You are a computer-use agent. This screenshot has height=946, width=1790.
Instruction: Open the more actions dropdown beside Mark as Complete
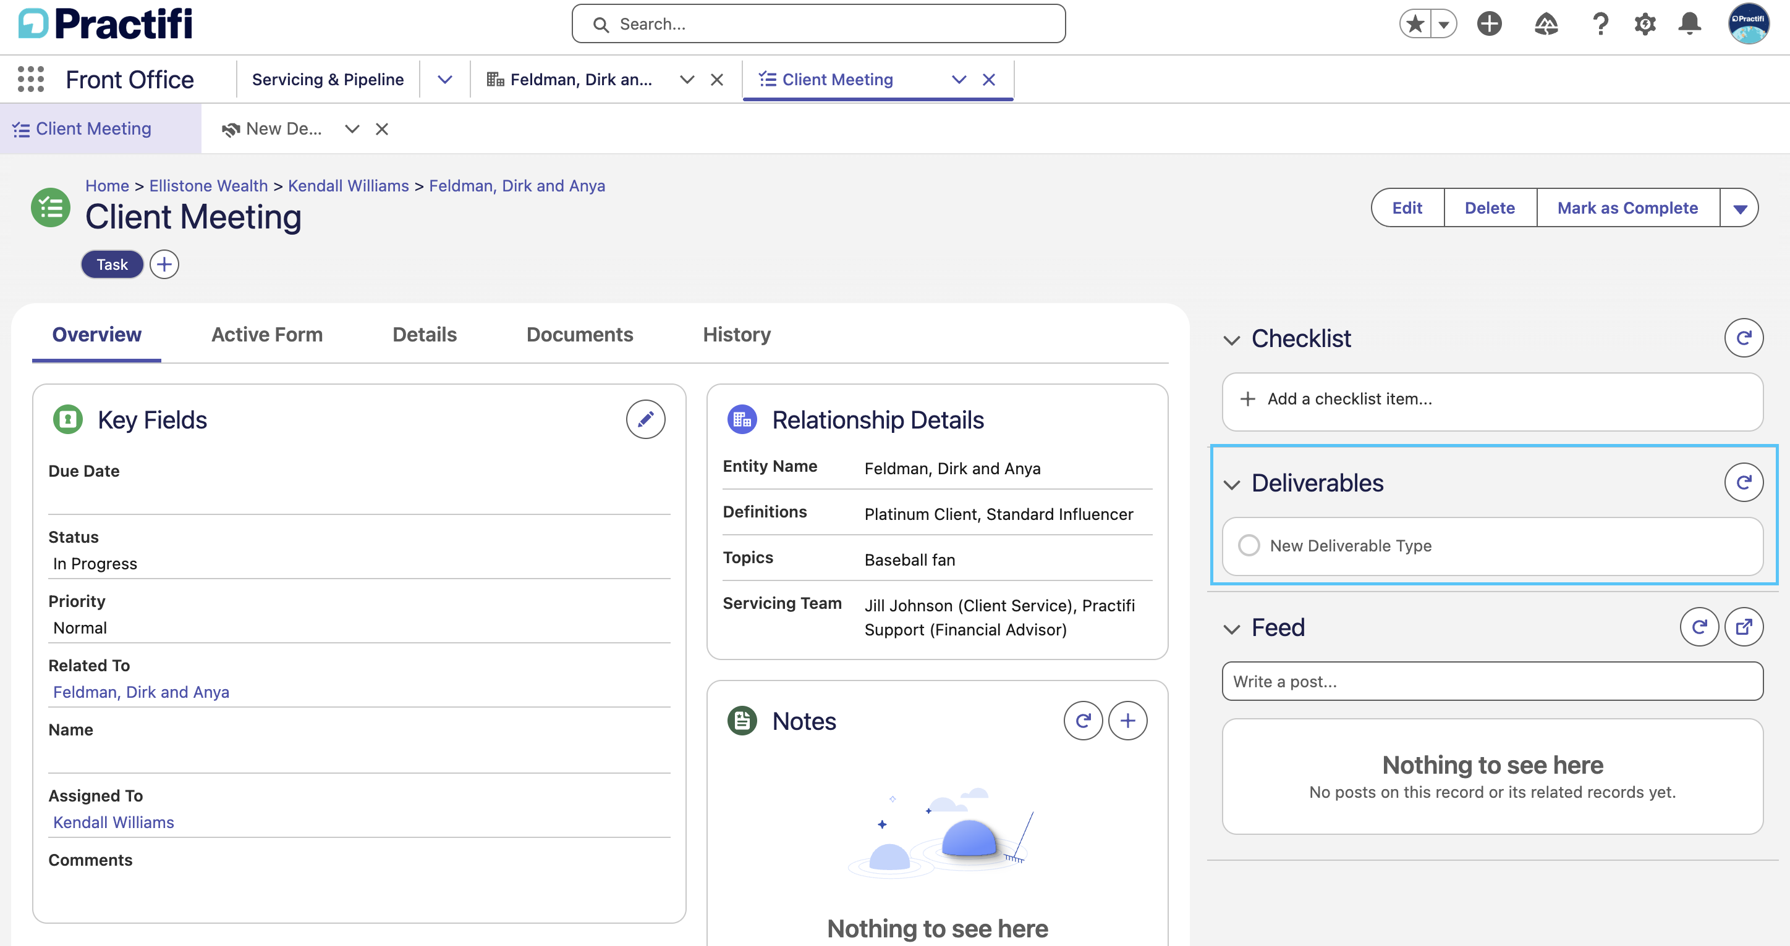(1739, 207)
